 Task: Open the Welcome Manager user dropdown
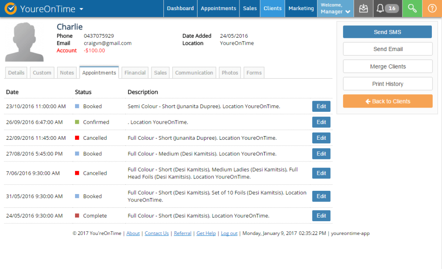tap(335, 9)
